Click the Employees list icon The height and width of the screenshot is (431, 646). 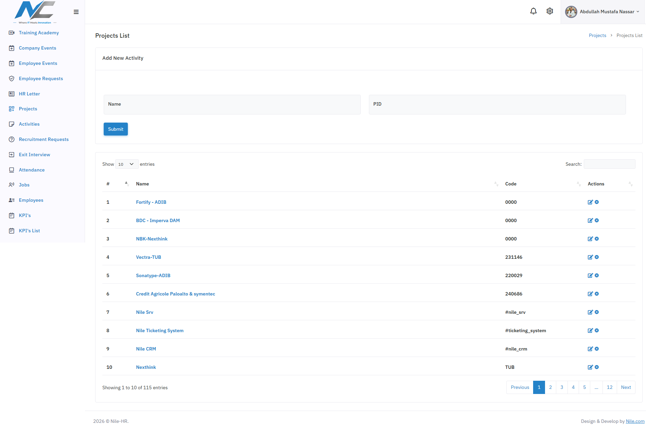(12, 200)
